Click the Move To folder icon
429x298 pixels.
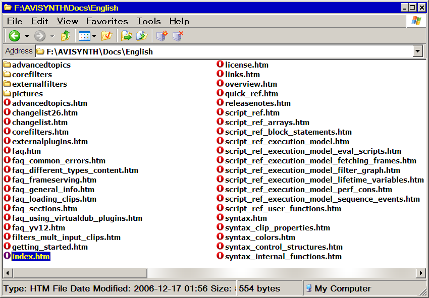(x=126, y=36)
